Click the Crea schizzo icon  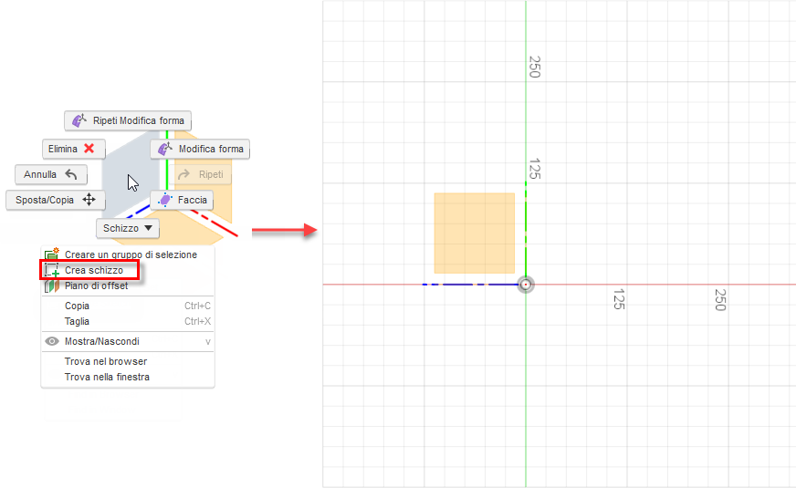pyautogui.click(x=52, y=270)
